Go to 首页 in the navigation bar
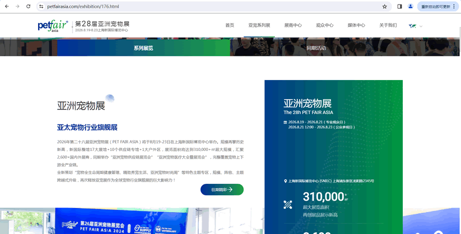Image resolution: width=461 pixels, height=234 pixels. click(x=229, y=25)
